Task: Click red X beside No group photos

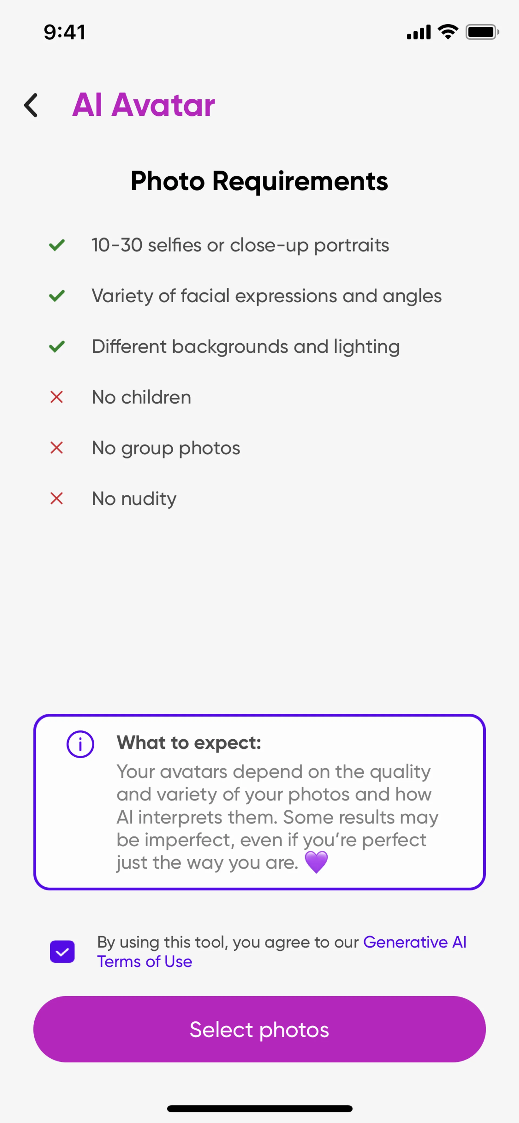Action: click(57, 448)
